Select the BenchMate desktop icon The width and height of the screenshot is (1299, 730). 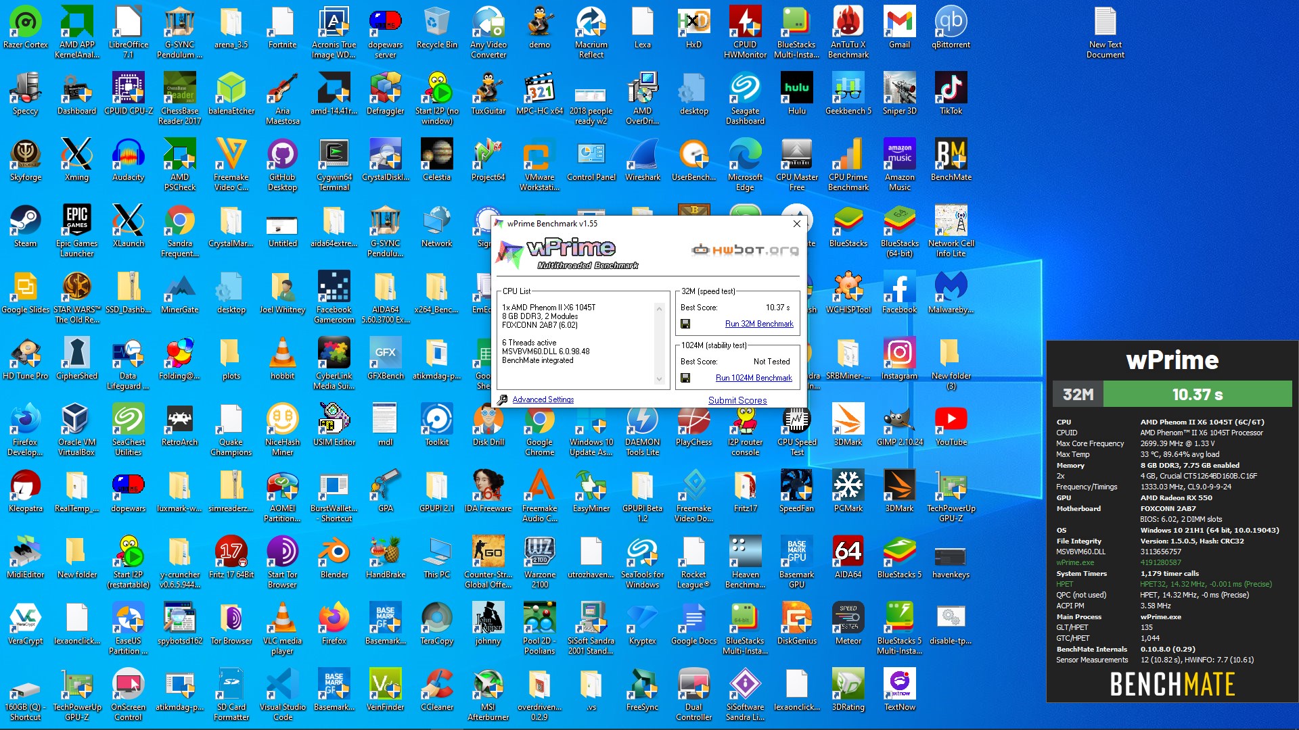point(951,161)
